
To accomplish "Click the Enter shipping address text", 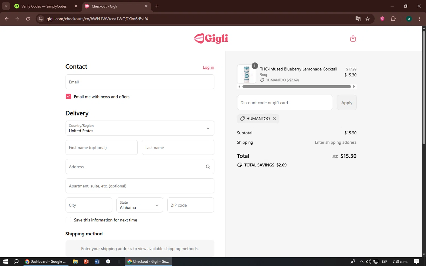I will 335,142.
